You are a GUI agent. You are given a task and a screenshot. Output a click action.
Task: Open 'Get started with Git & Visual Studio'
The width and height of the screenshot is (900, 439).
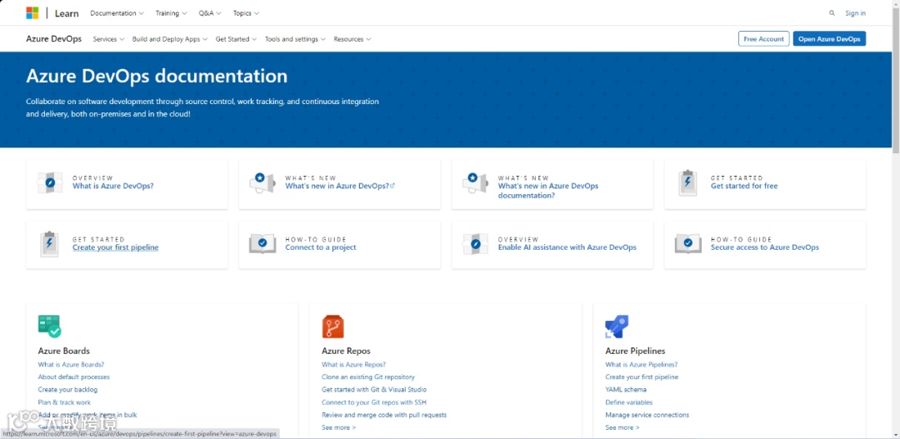pyautogui.click(x=374, y=390)
